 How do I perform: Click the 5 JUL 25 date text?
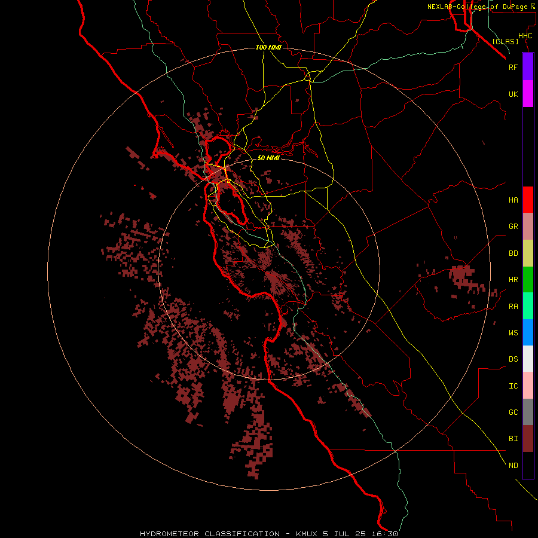coord(346,534)
